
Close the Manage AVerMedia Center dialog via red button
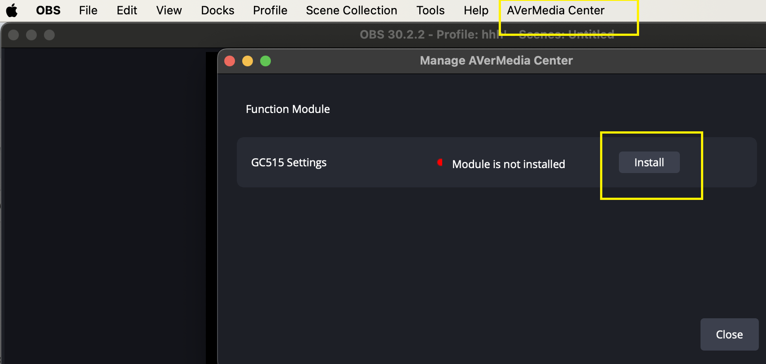(230, 61)
